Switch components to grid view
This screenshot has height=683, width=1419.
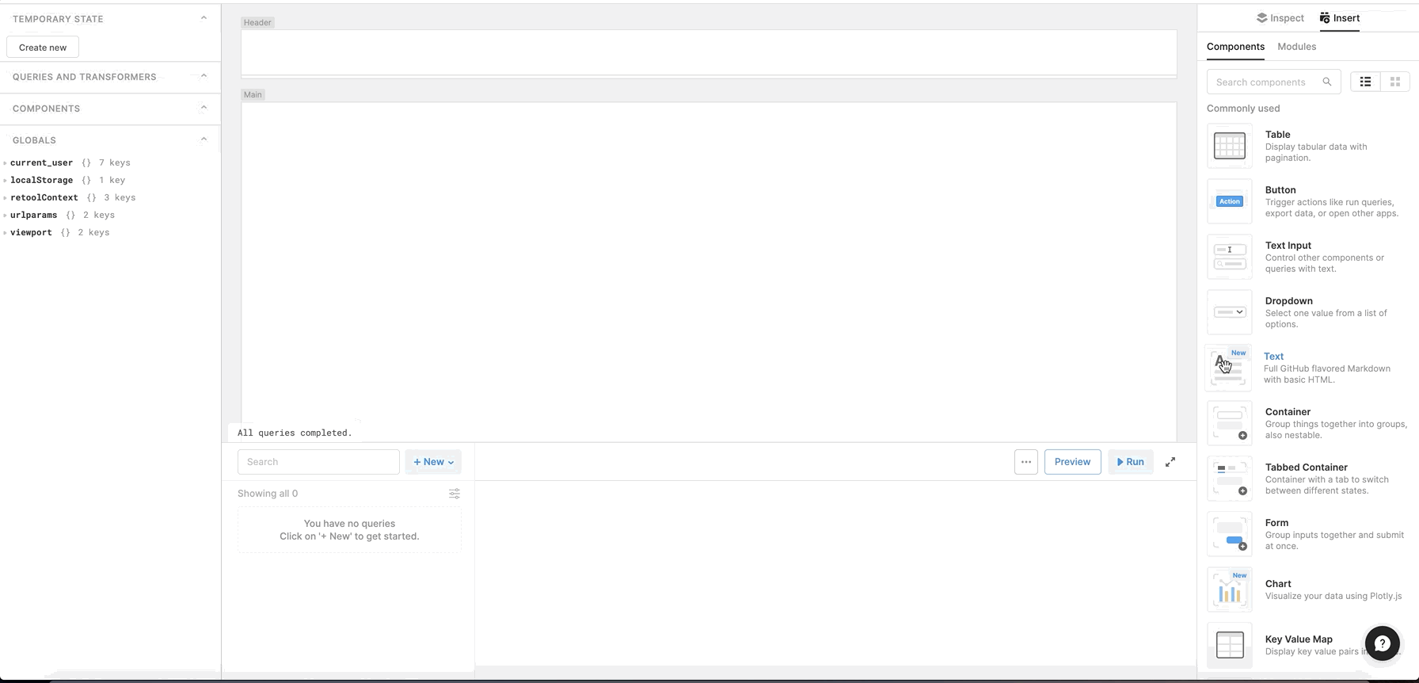pos(1395,82)
